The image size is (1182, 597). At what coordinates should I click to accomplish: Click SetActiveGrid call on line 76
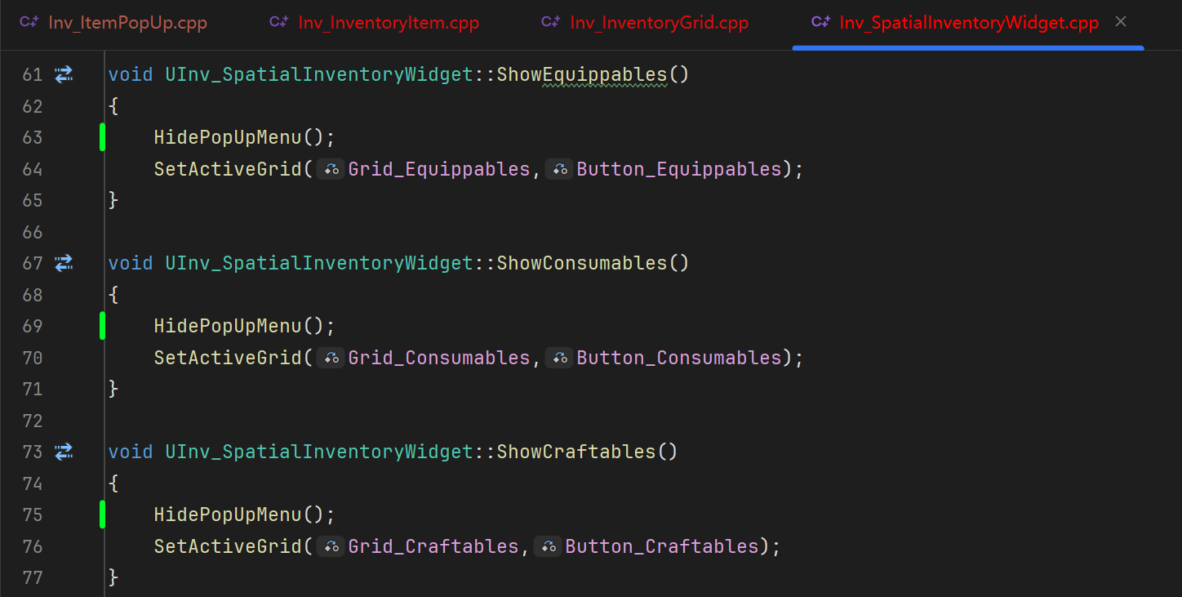coord(228,546)
